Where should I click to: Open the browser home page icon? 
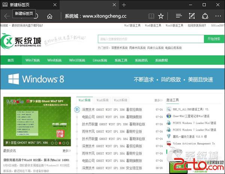[x=50, y=16]
